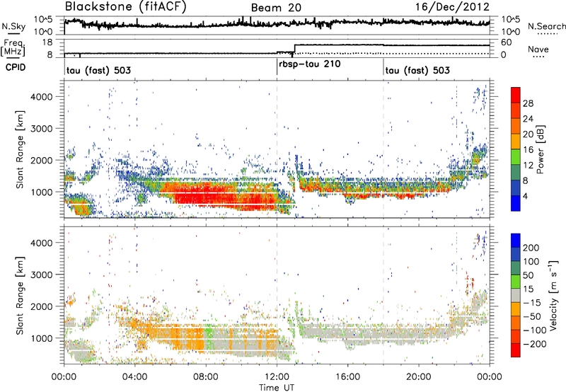Select the 28 tick on Power colorbar
Viewport: 566px width, 392px height.
[x=528, y=103]
